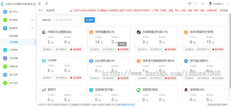
Task: Click the 监控端(QQ) penguin logo
Action: (186, 90)
